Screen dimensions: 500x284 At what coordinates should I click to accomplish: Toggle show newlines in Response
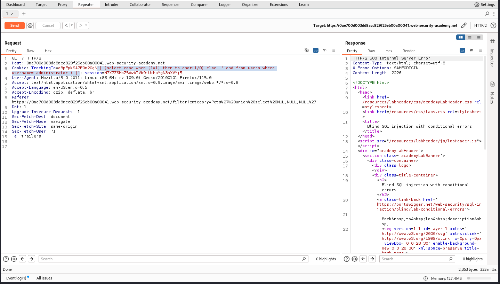[471, 50]
